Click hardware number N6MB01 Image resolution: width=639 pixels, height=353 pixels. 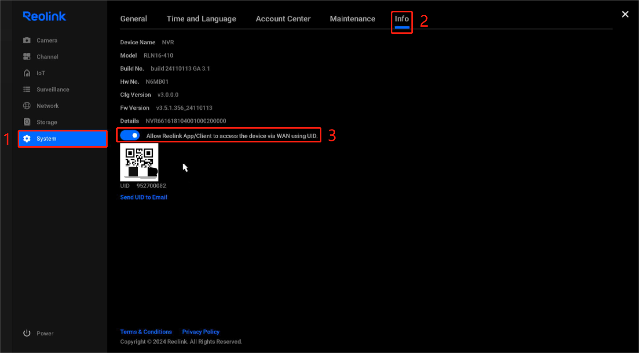click(157, 81)
